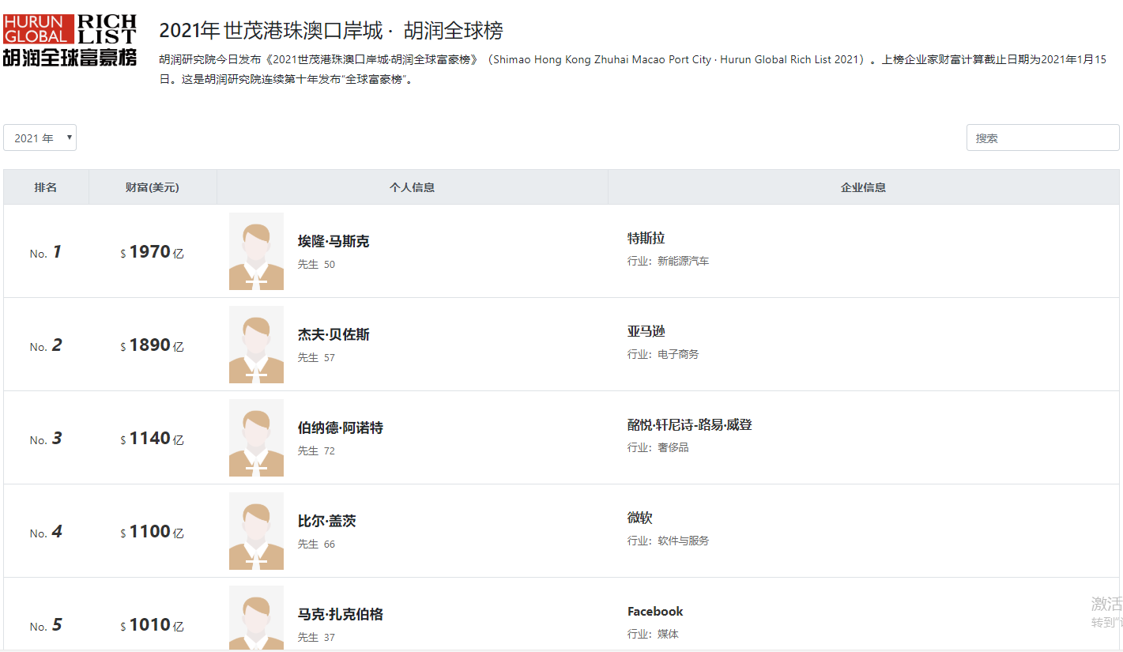Click the text 先生 66
Screen dimensions: 1123x652
tap(316, 544)
